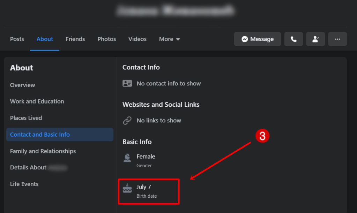Click the contact card icon
357x213 pixels.
(127, 83)
